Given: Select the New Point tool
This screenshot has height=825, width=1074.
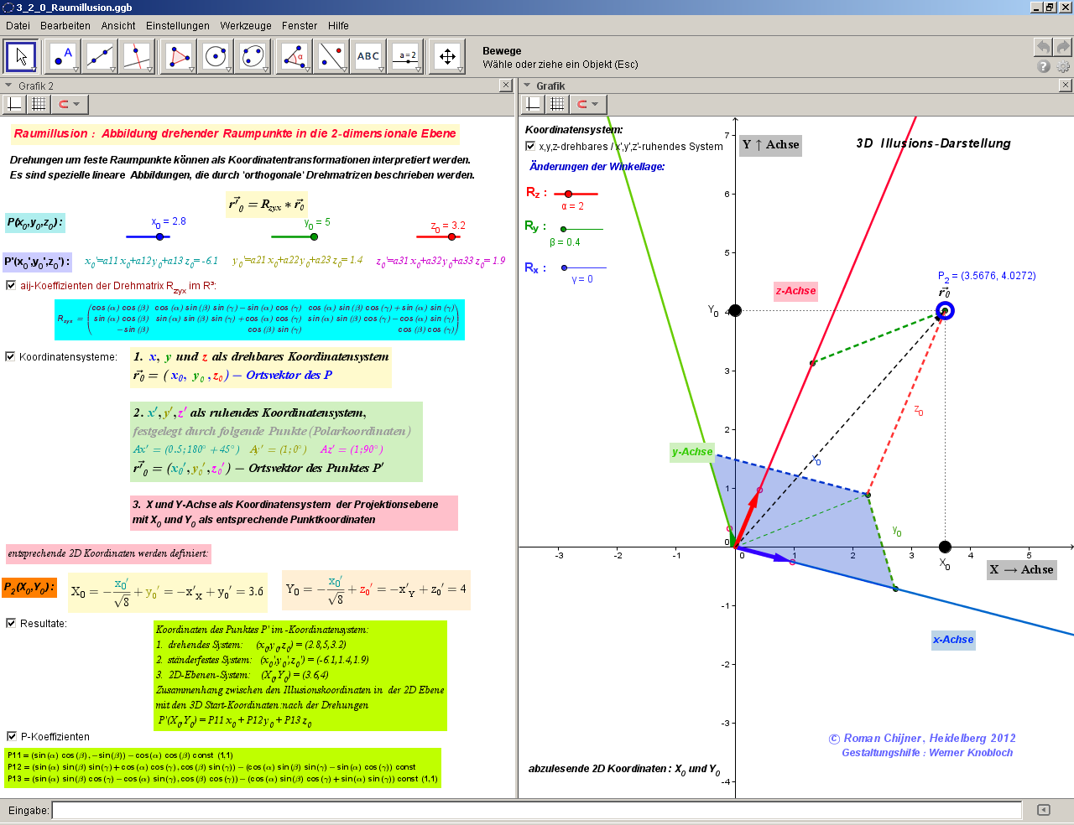Looking at the screenshot, I should [64, 57].
